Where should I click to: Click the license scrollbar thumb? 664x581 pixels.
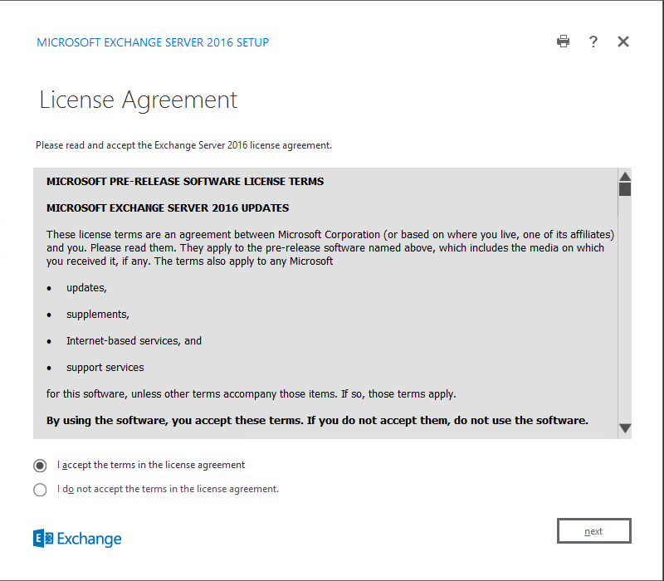point(625,189)
